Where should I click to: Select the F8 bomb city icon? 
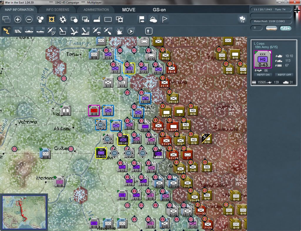[x=86, y=31]
